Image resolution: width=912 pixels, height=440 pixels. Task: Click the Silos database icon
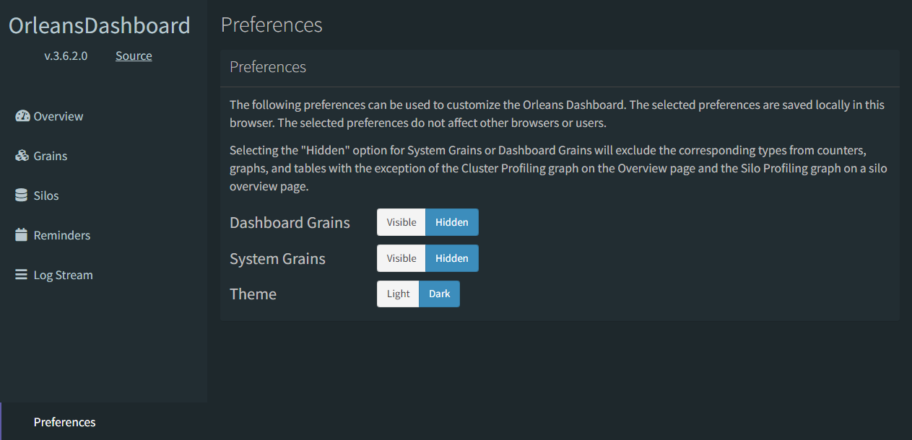[x=22, y=195]
